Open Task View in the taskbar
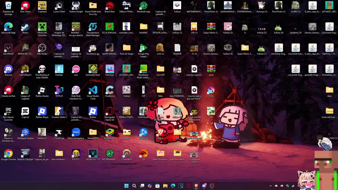 [x=142, y=186]
